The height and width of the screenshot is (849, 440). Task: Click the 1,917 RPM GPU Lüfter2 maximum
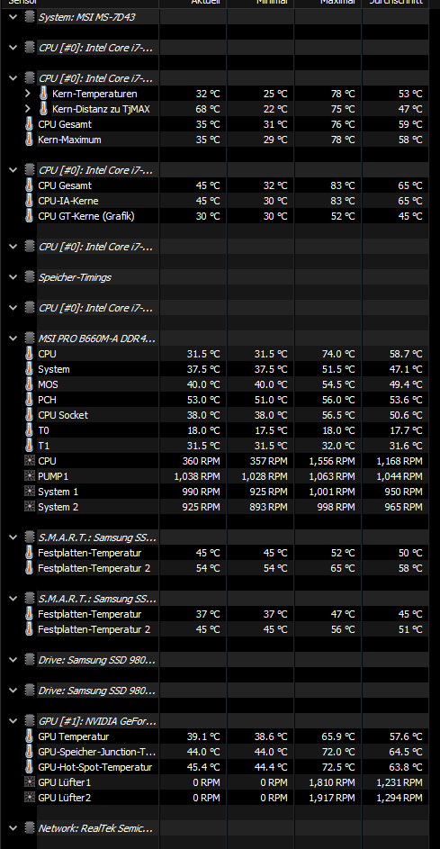[x=332, y=798]
